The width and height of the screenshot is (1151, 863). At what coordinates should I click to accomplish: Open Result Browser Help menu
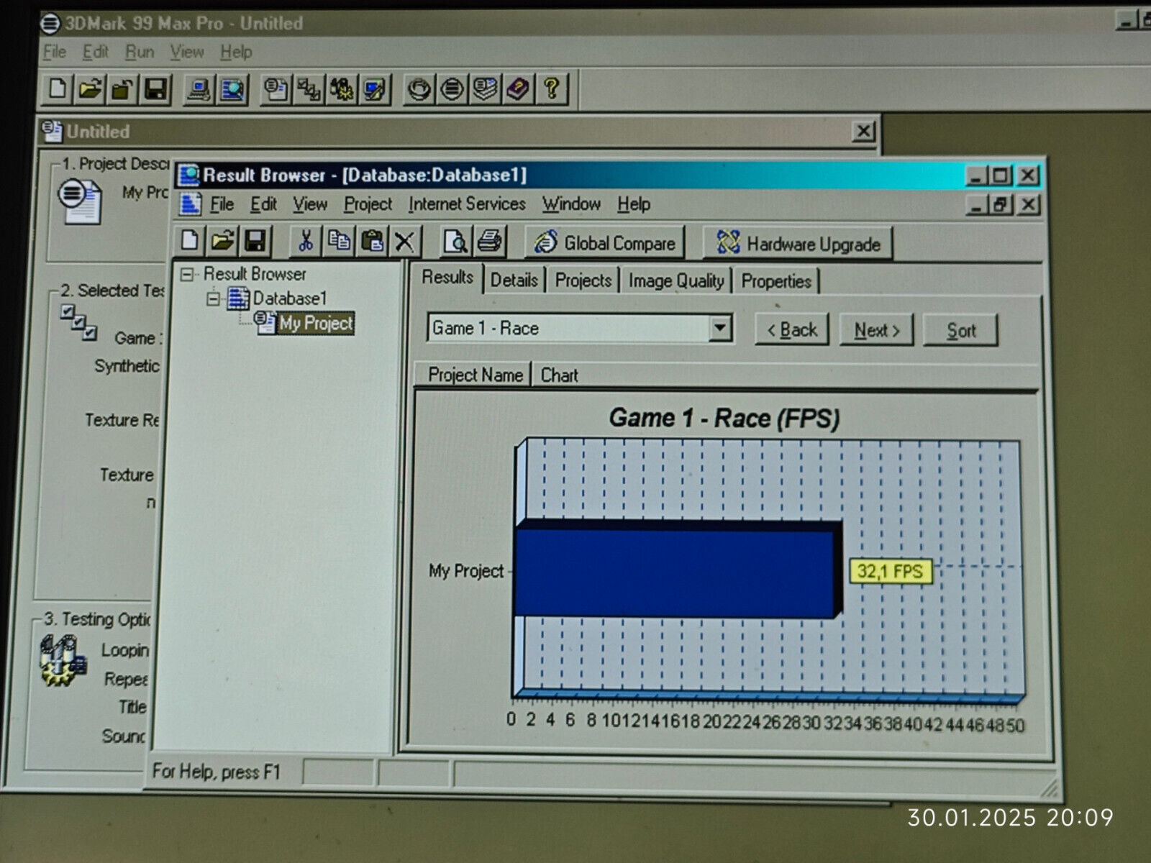[633, 204]
